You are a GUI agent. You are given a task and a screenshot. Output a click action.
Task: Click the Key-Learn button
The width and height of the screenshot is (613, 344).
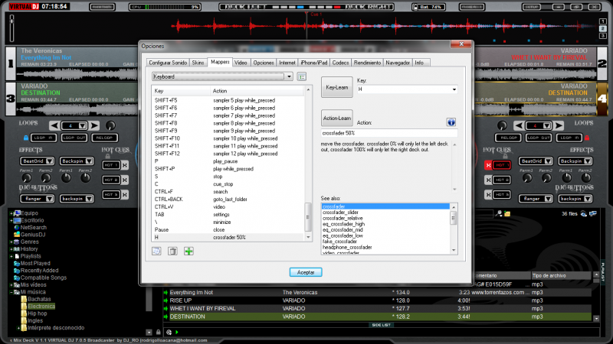pos(336,87)
